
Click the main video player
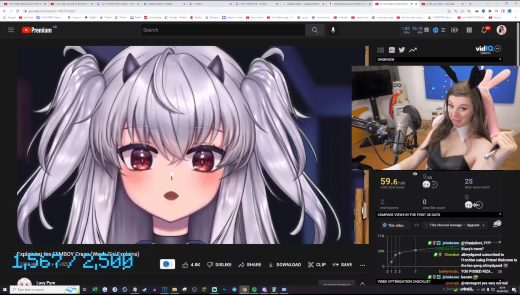tap(193, 145)
